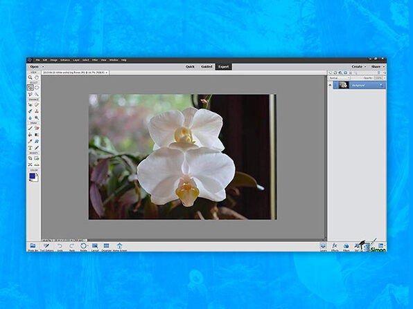
Task: Click the Redo icon
Action: [71, 246]
